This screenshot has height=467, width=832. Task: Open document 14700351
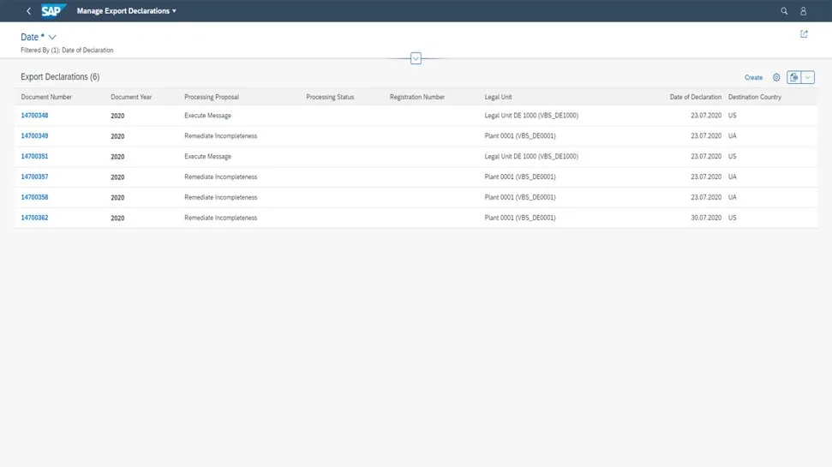pyautogui.click(x=34, y=156)
